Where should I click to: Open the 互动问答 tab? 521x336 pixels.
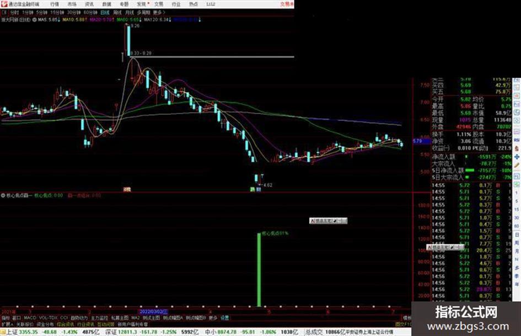[x=106, y=324]
